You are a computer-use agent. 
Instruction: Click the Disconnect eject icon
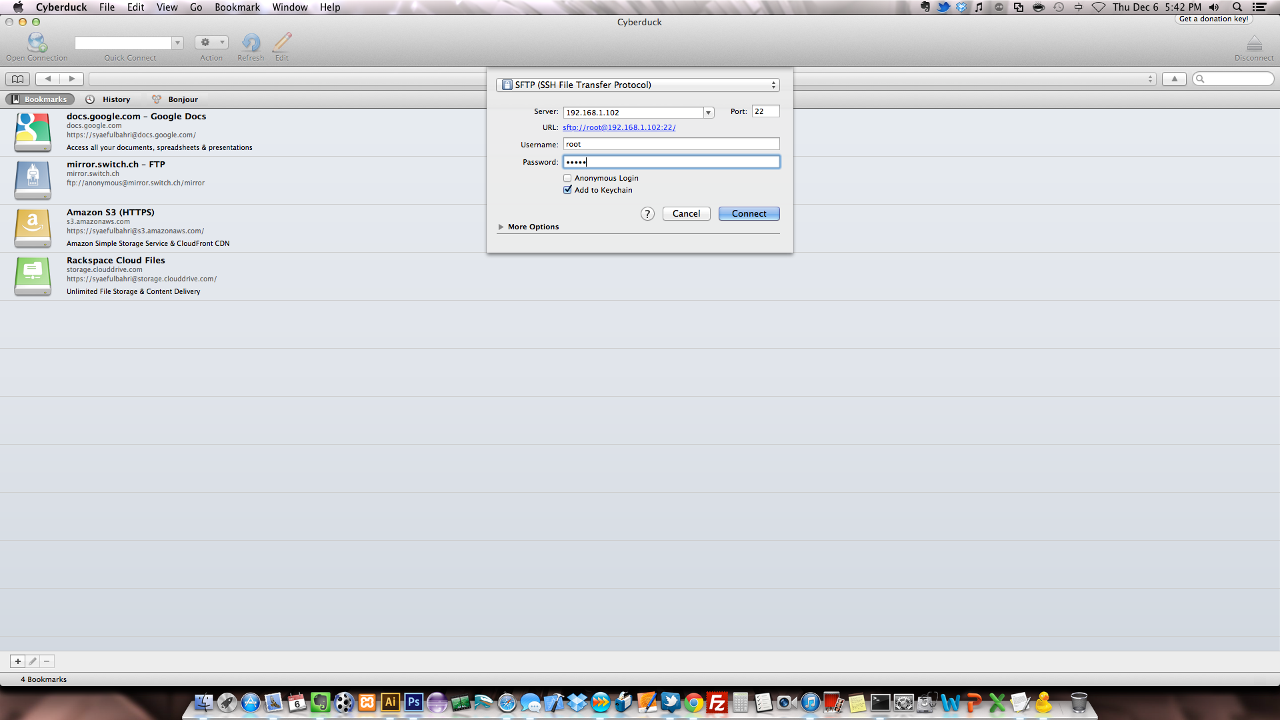[x=1254, y=44]
